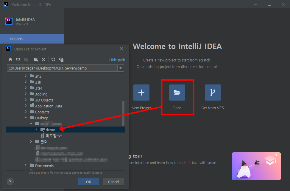Viewport: 290px width, 191px height.
Task: Expand the .ssh folder
Action: [26, 82]
